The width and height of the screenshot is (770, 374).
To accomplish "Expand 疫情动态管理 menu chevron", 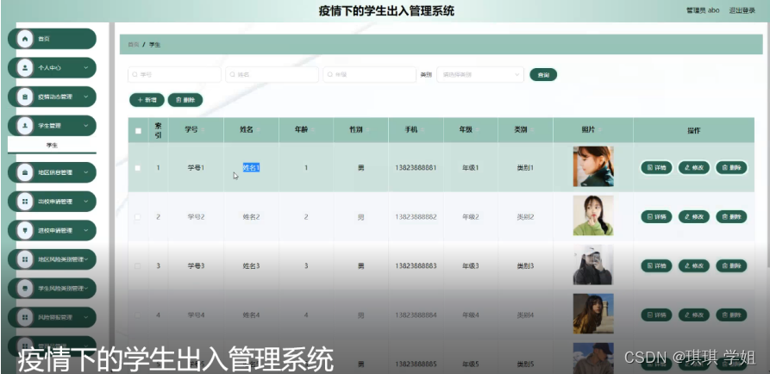I will pos(86,97).
